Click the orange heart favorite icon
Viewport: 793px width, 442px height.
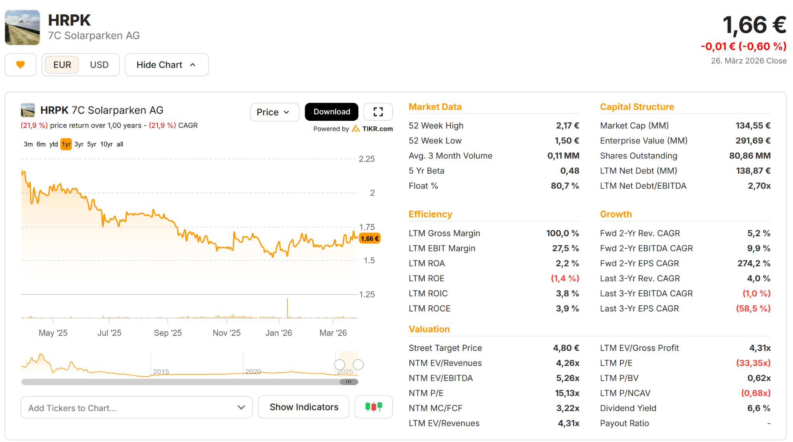[21, 65]
